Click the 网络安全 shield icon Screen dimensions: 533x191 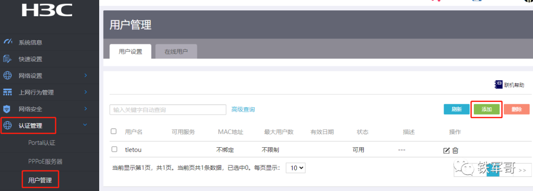point(7,109)
